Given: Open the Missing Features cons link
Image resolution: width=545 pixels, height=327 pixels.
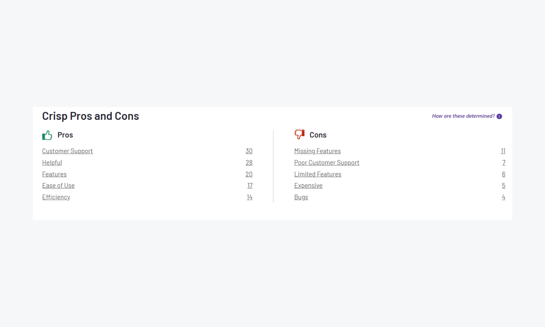Looking at the screenshot, I should point(317,151).
